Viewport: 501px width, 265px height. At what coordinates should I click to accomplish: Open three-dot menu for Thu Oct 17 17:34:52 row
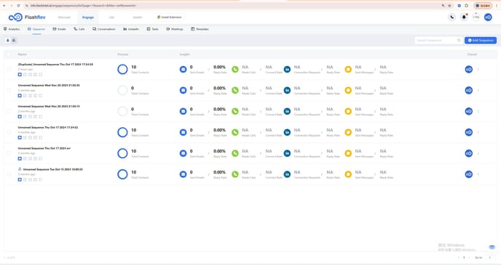tap(478, 132)
